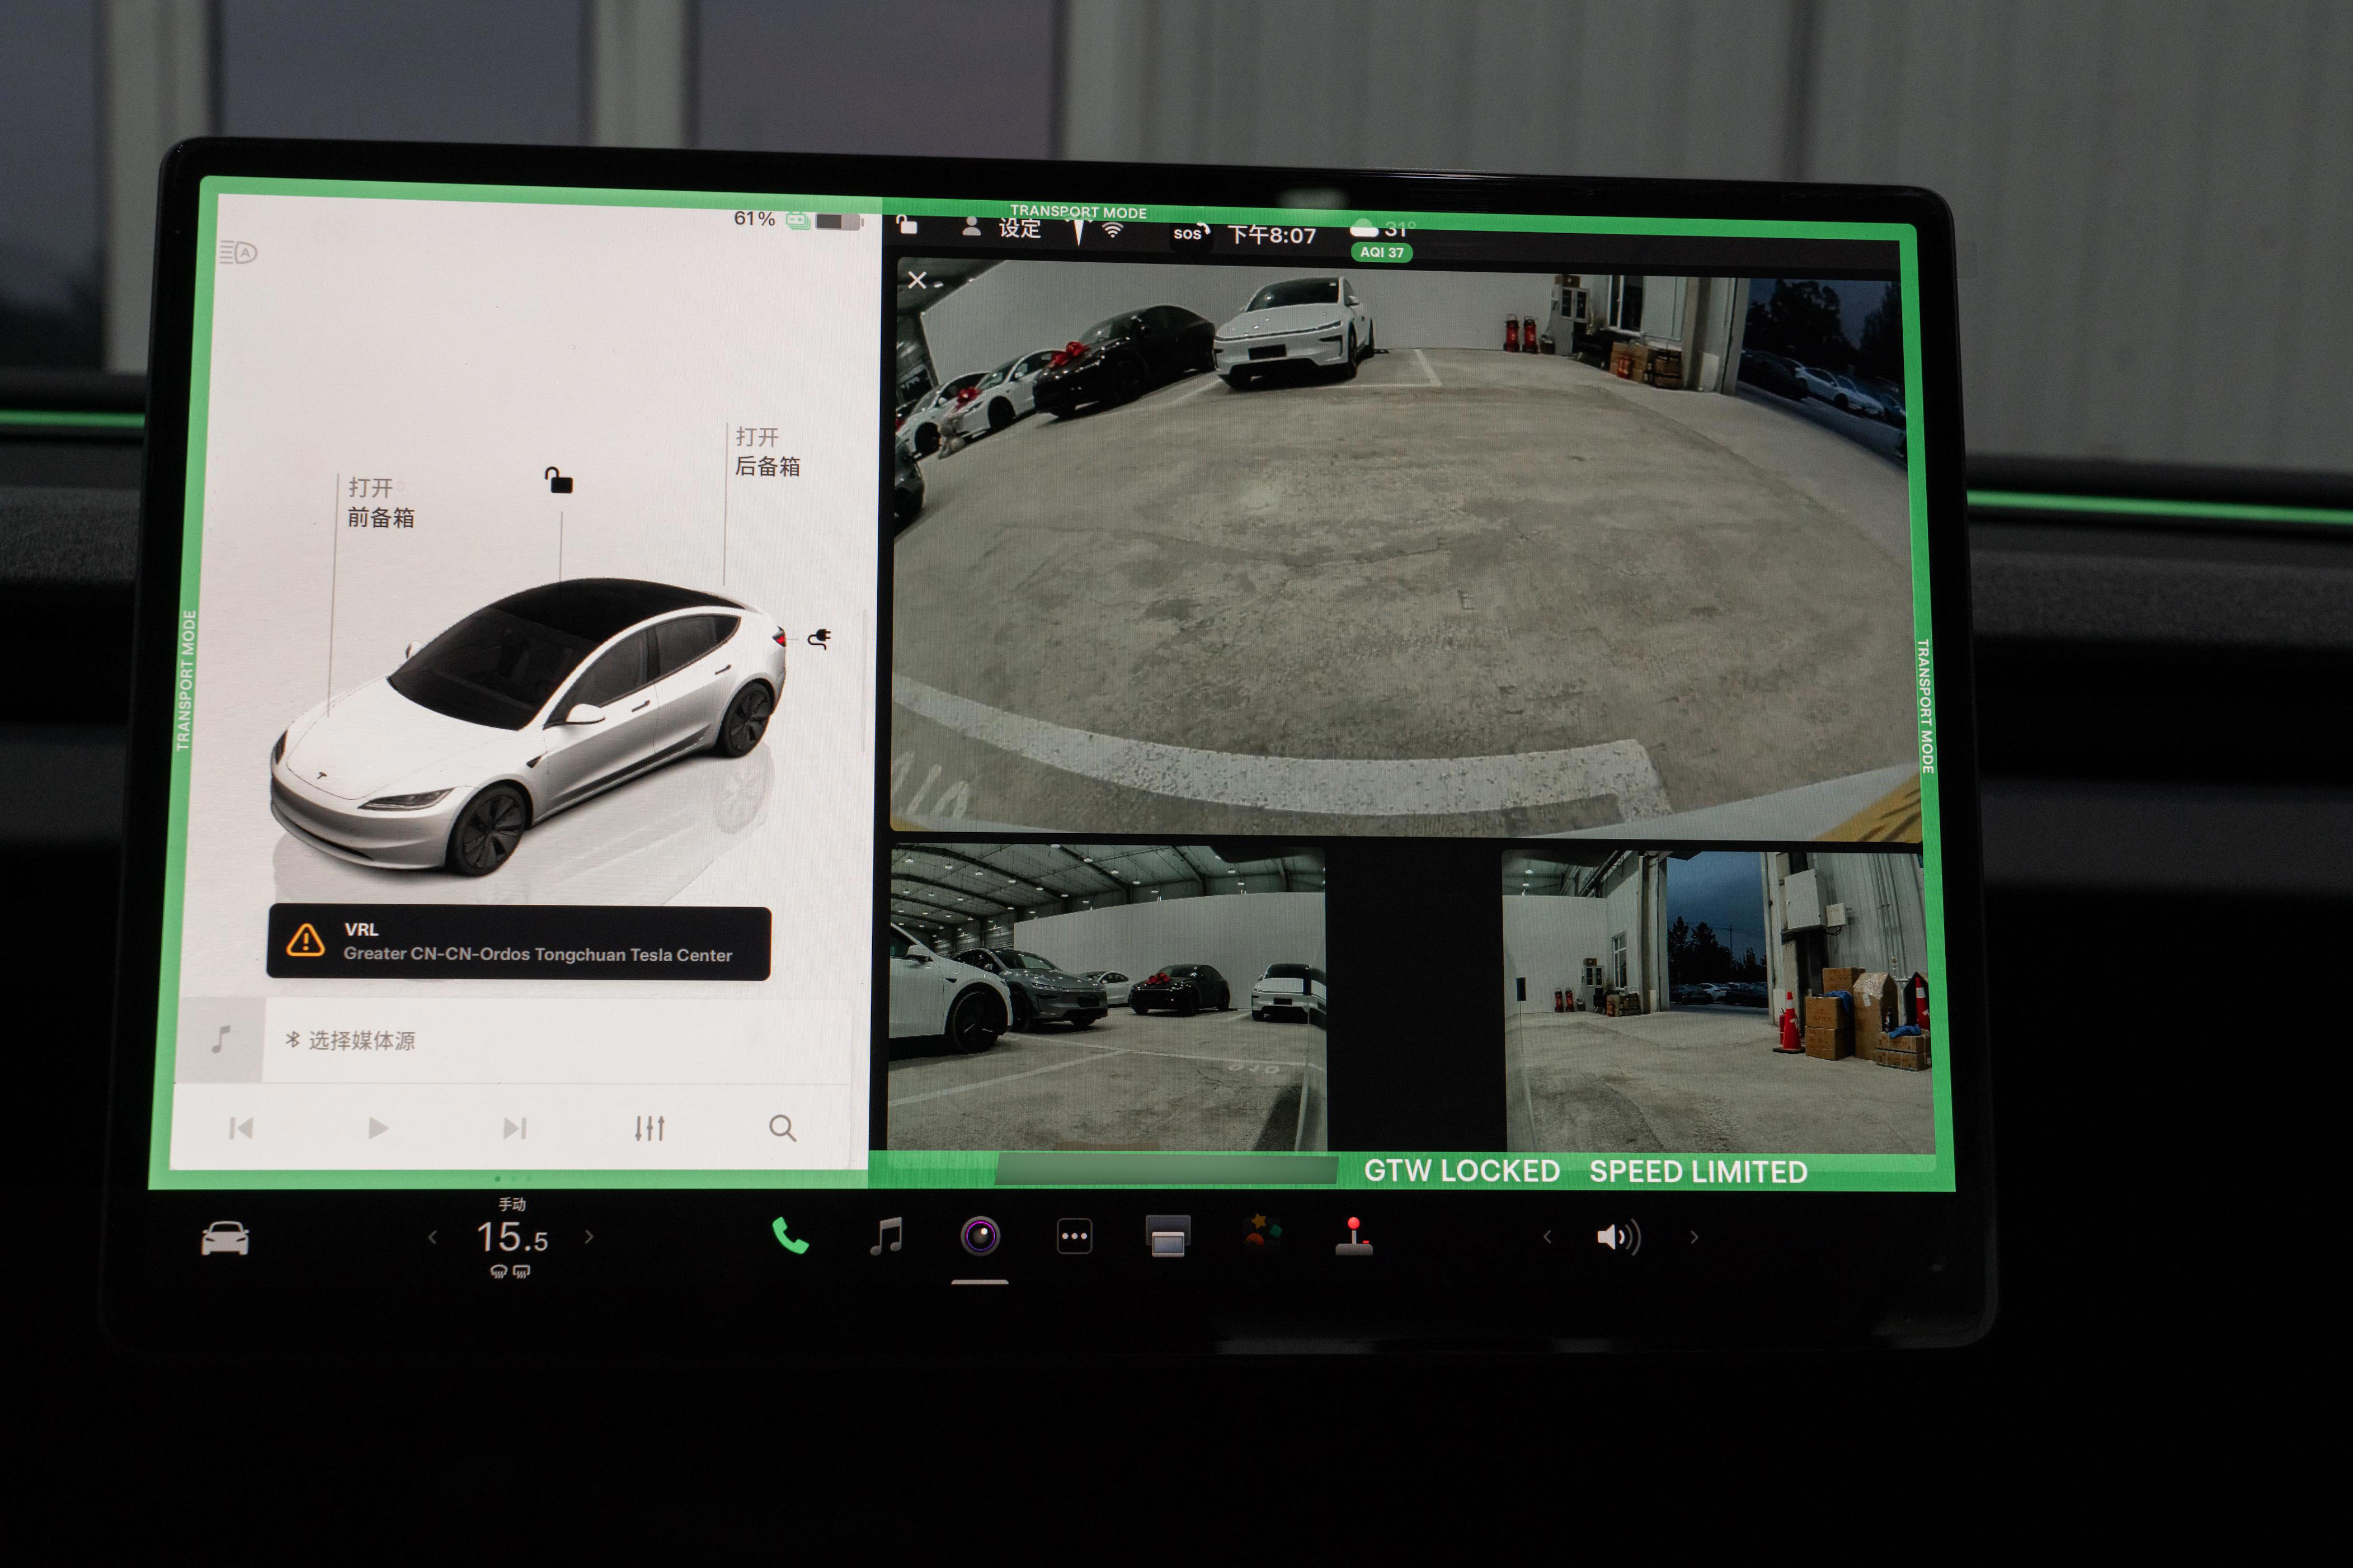This screenshot has width=2353, height=1568.
Task: Open the Camera app icon
Action: (x=980, y=1236)
